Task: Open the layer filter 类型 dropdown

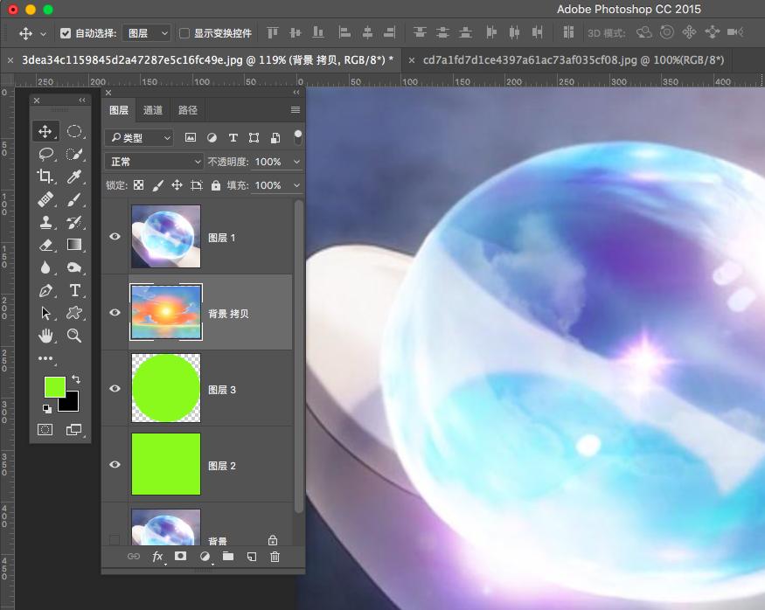Action: coord(140,138)
